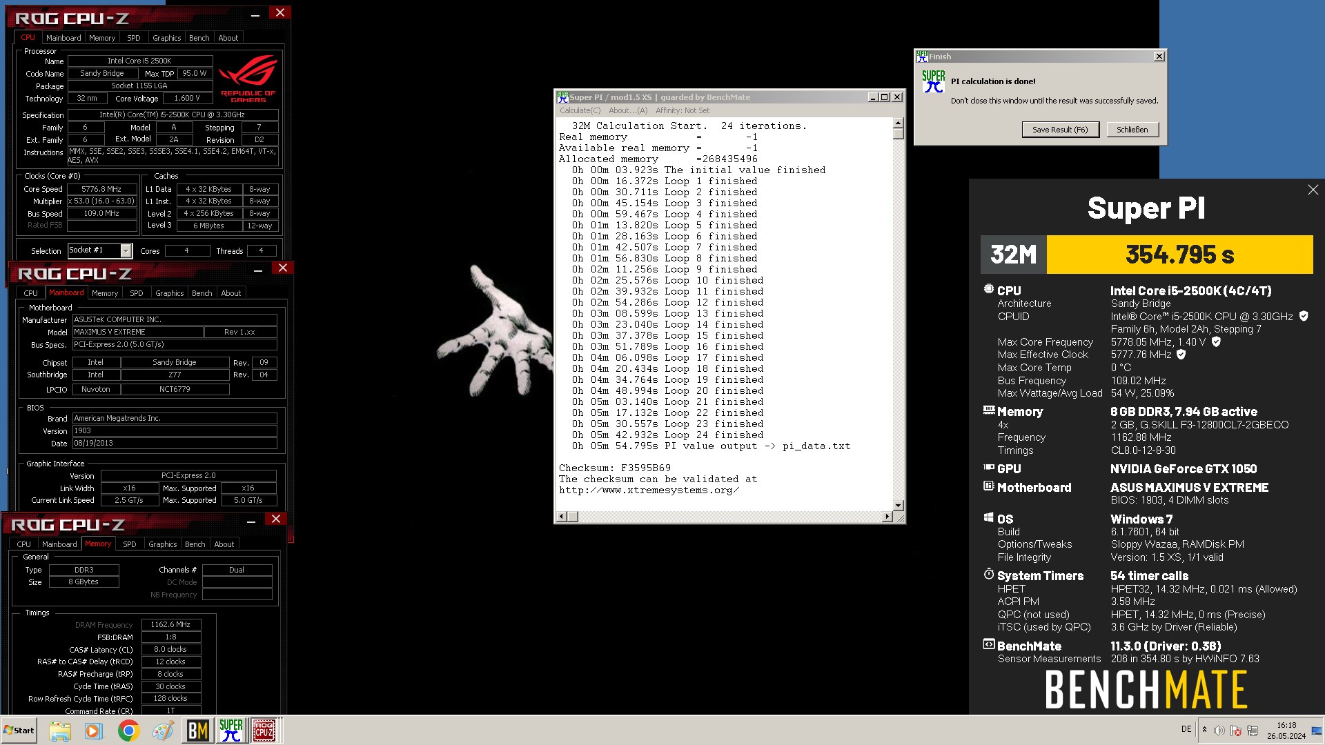Click Checksum: F3595B69 line in Super PI

tap(615, 468)
